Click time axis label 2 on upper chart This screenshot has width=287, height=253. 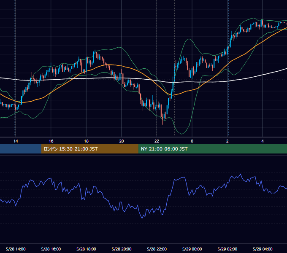tap(227, 141)
